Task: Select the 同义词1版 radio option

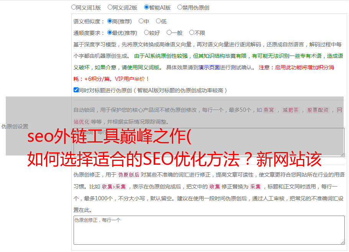Action: point(74,7)
